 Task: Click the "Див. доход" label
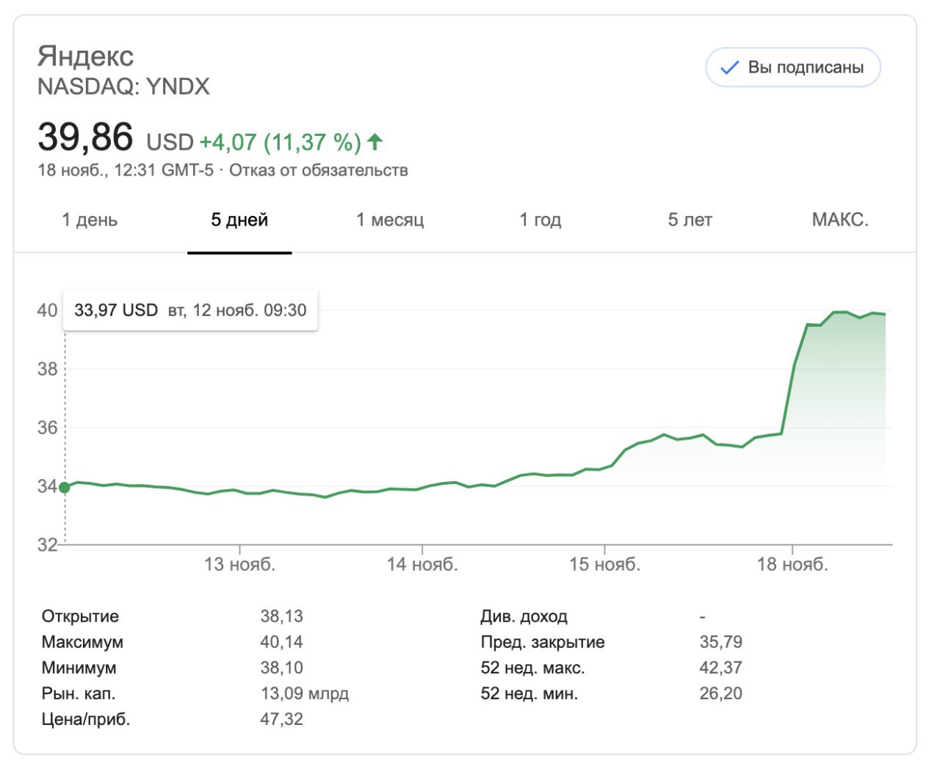pos(524,616)
